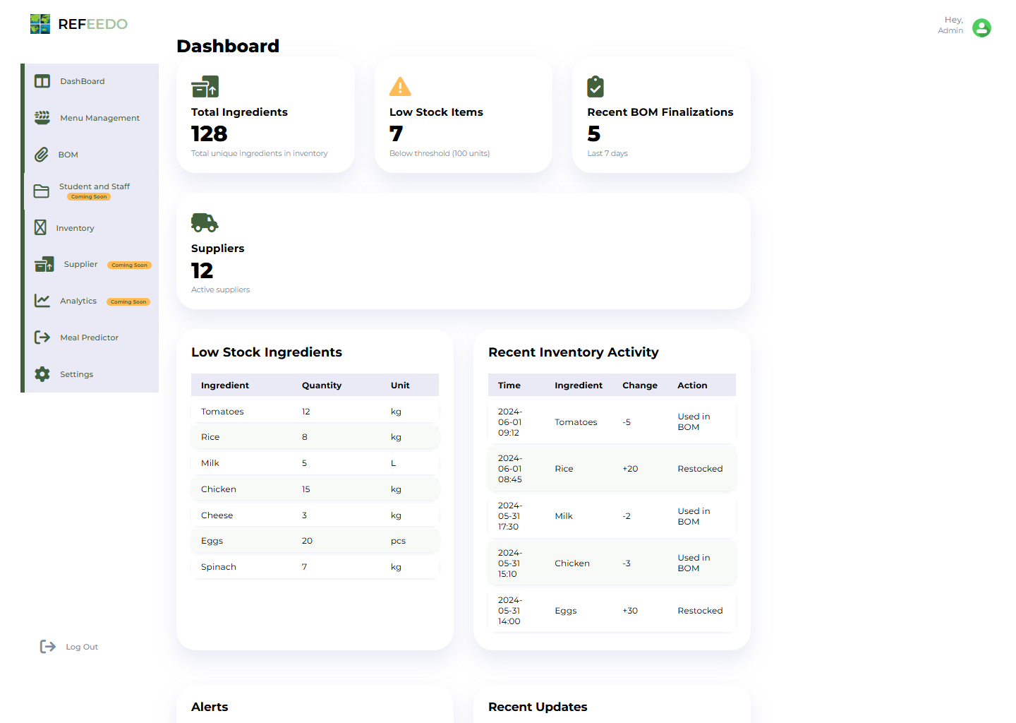
Task: Click the Inventory sidebar icon
Action: (x=40, y=227)
